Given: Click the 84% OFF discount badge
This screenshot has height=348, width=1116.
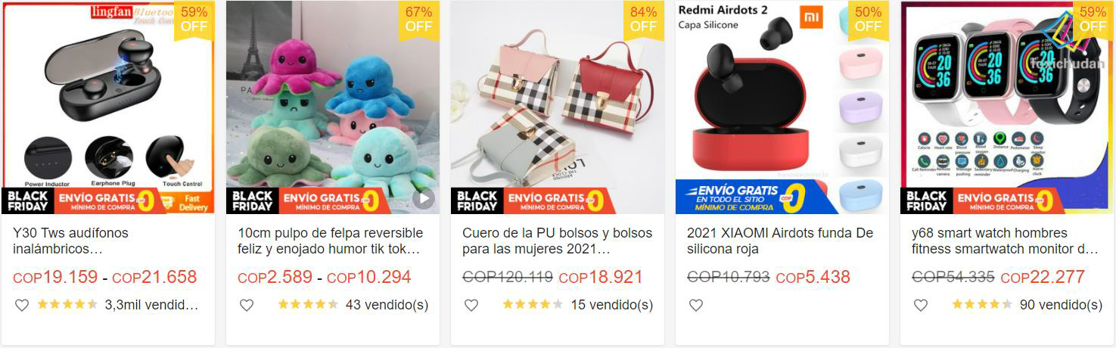Looking at the screenshot, I should (643, 20).
